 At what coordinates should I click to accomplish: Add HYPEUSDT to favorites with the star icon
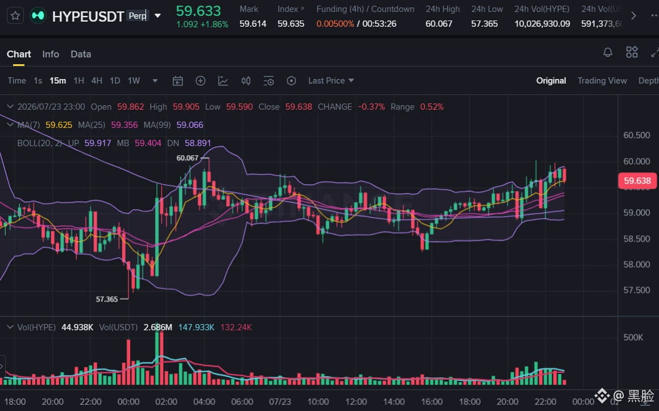pos(15,16)
